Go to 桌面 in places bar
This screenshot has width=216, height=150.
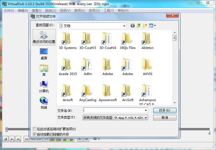pyautogui.click(x=44, y=54)
